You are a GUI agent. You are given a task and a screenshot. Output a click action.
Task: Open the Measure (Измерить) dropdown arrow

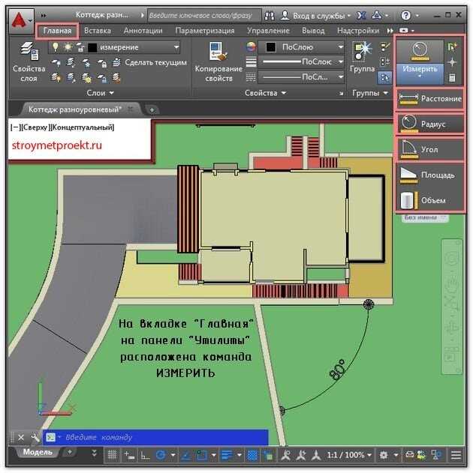tap(420, 76)
